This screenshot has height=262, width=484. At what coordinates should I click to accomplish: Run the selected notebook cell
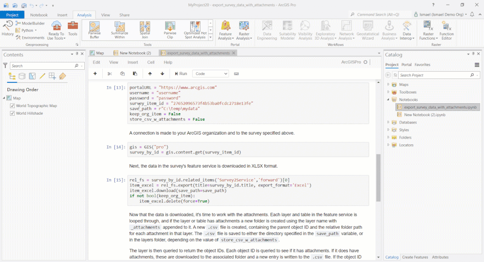[x=181, y=74]
